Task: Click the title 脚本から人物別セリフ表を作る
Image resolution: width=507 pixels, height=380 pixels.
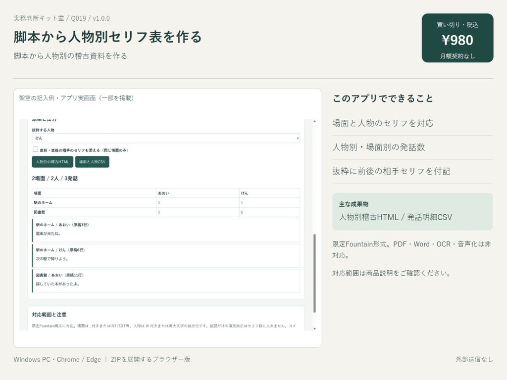Action: point(107,37)
